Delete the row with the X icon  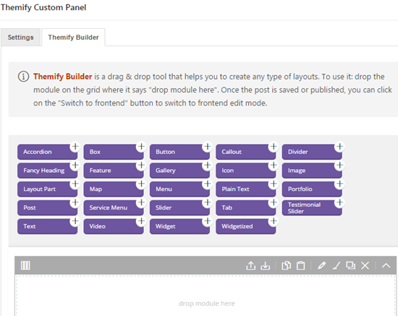tap(365, 265)
